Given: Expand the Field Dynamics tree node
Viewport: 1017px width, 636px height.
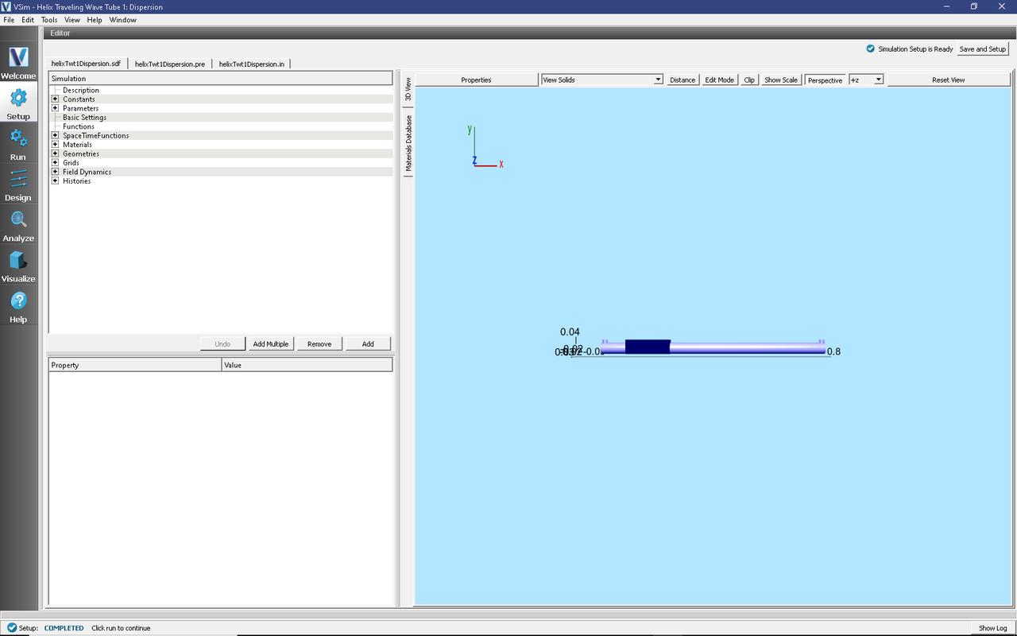Looking at the screenshot, I should tap(55, 172).
